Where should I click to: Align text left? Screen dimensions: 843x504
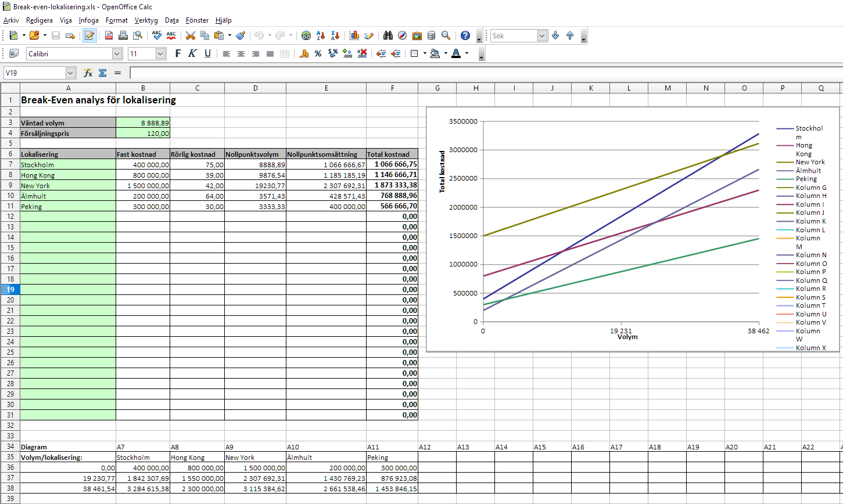(227, 53)
